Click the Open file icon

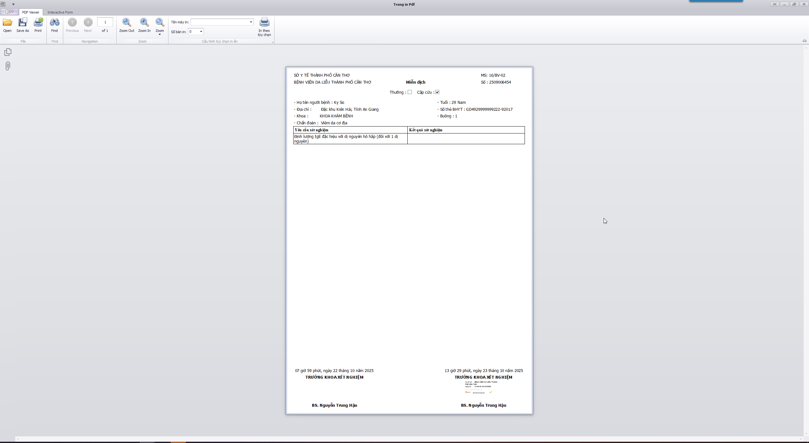tap(7, 22)
